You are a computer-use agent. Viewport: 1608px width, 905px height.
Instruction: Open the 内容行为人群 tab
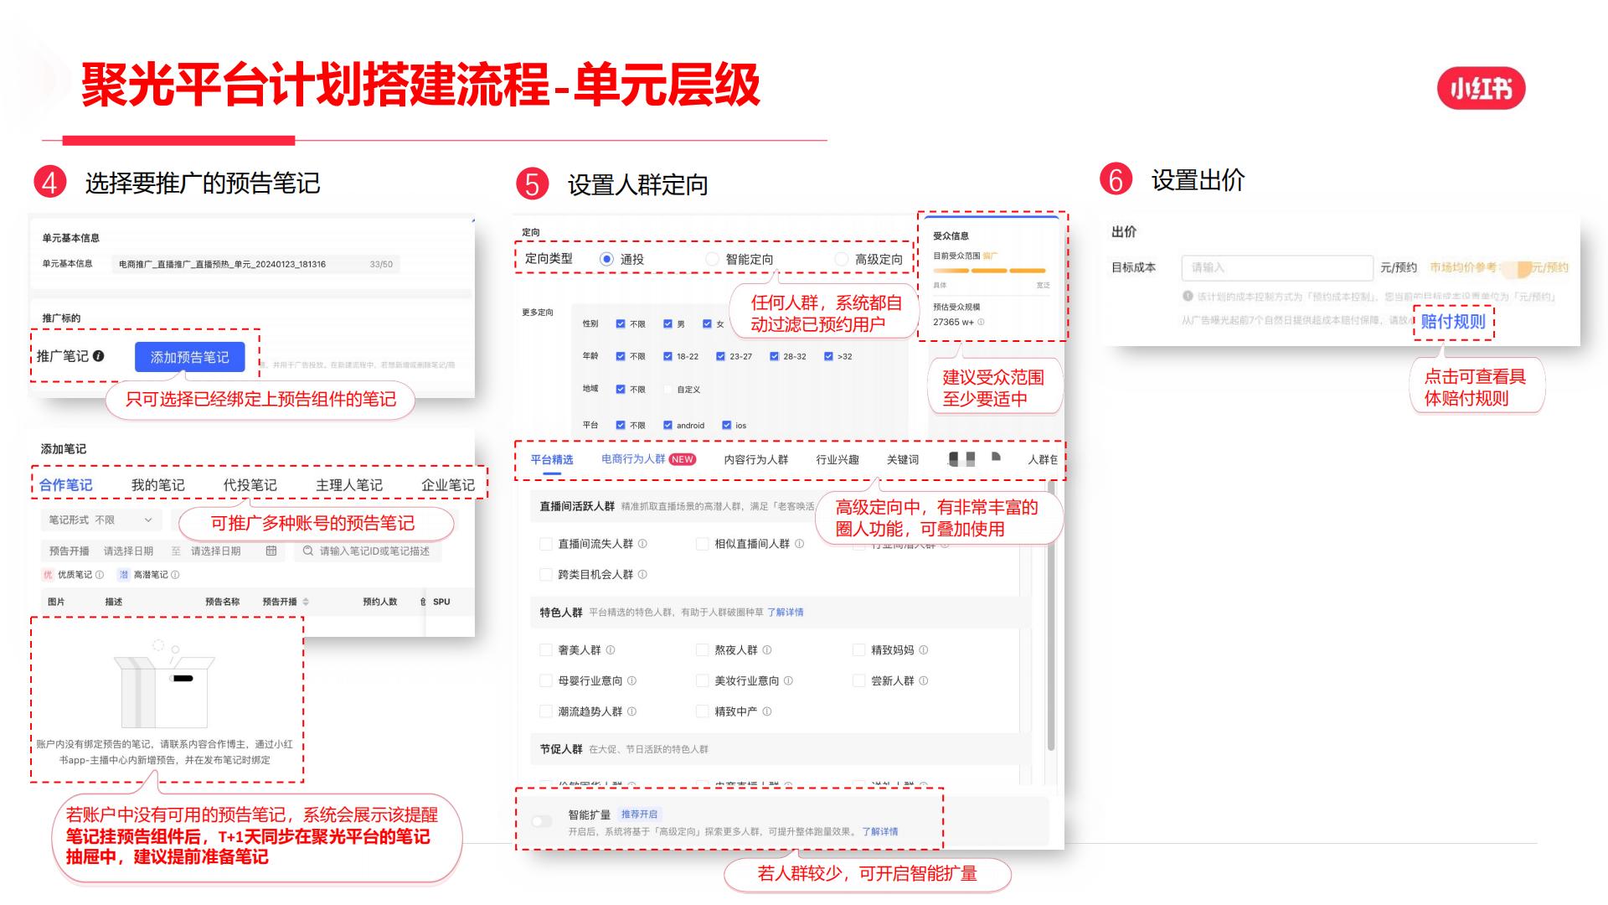click(756, 459)
